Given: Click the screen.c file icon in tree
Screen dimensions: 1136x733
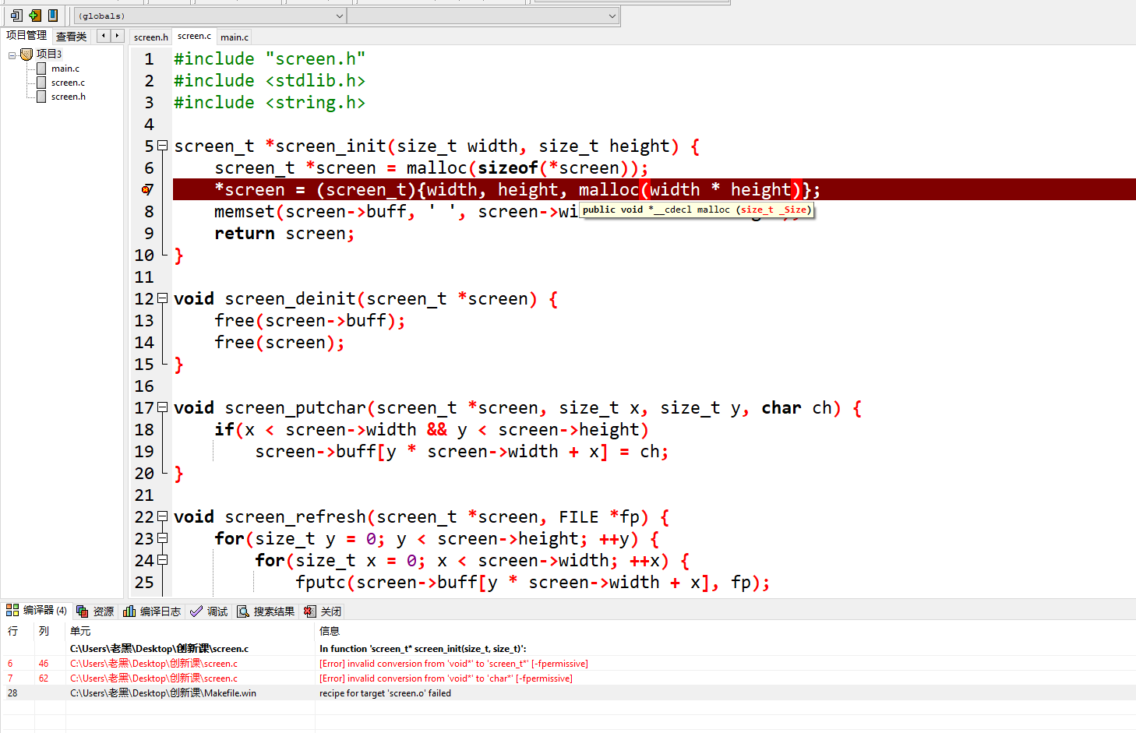Looking at the screenshot, I should coord(41,83).
